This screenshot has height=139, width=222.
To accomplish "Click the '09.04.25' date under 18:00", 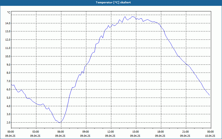I will tap(160, 136).
